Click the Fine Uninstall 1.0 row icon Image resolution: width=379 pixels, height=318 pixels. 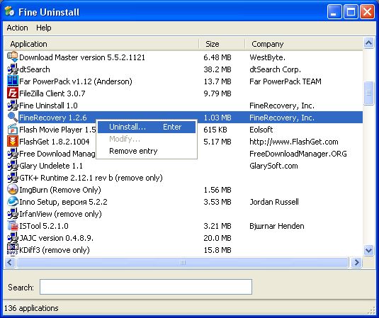(13, 106)
